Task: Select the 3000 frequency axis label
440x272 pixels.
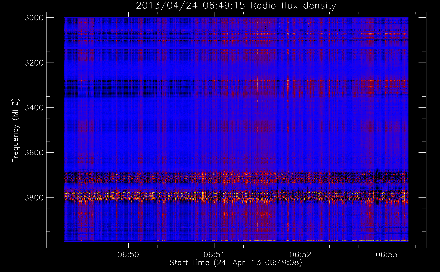Action: [x=34, y=18]
